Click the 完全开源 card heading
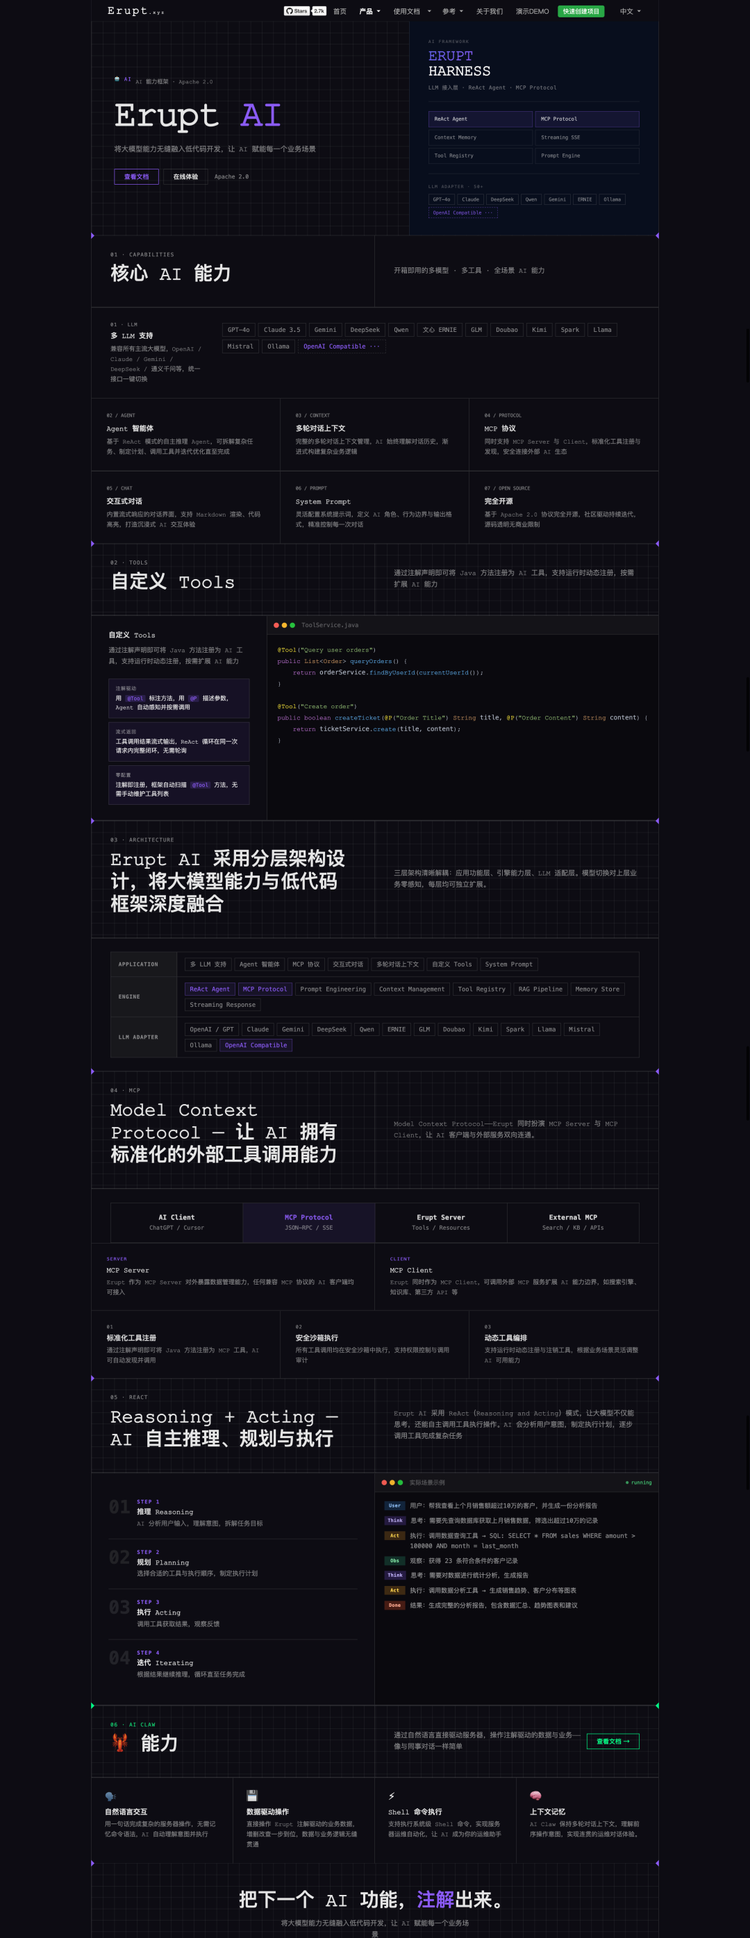The width and height of the screenshot is (750, 1938). (498, 501)
